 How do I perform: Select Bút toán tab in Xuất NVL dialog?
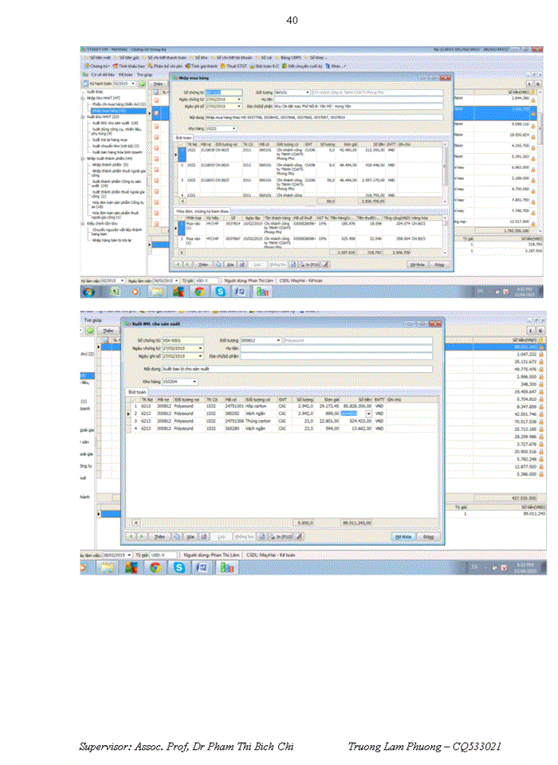[136, 392]
